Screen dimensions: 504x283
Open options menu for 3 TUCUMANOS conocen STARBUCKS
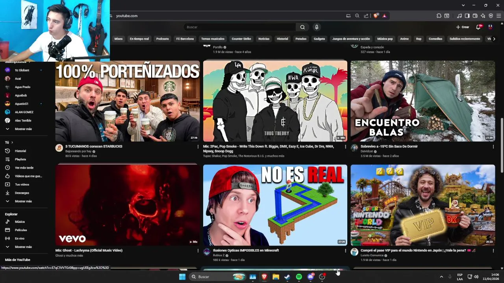click(198, 147)
